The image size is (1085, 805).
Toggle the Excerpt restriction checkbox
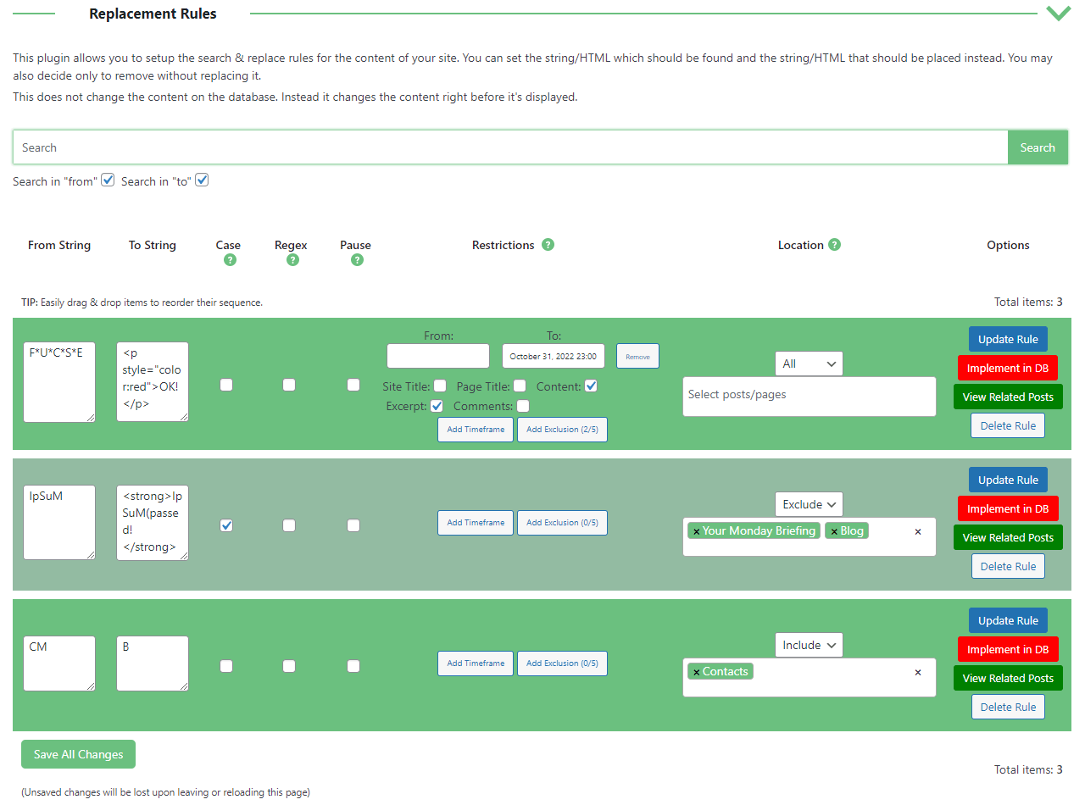tap(437, 406)
